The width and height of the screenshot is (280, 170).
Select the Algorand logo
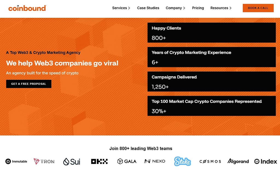(238, 161)
